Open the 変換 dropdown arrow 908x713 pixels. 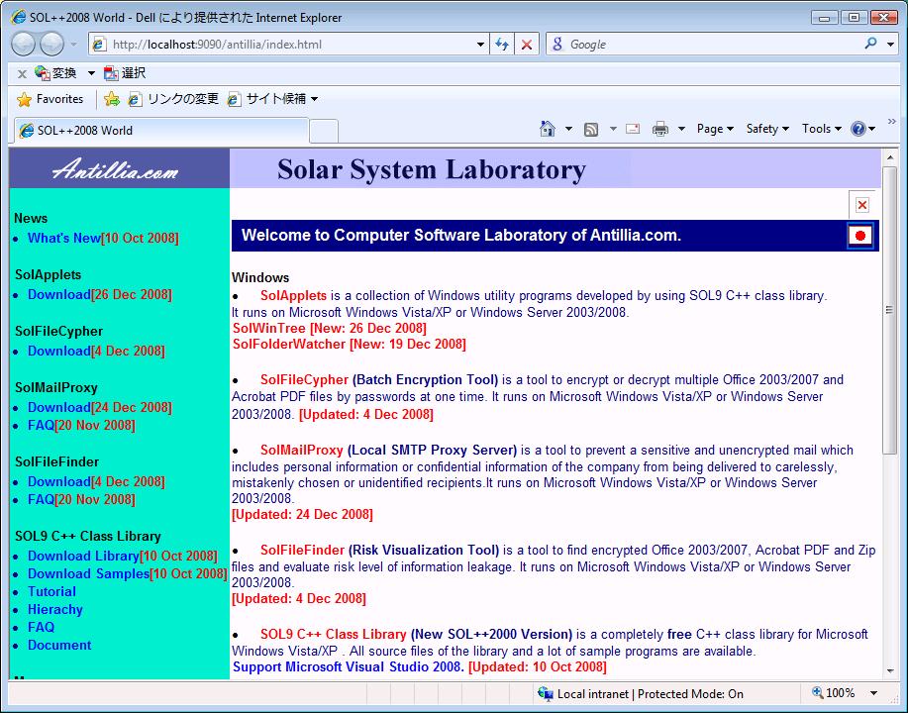91,73
